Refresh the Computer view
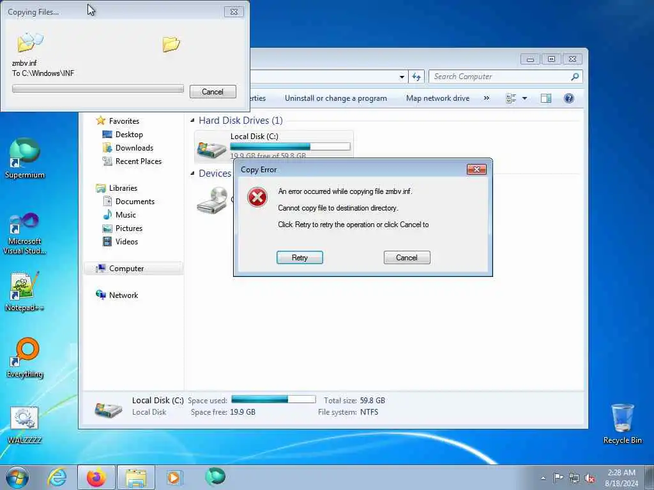 (x=416, y=77)
